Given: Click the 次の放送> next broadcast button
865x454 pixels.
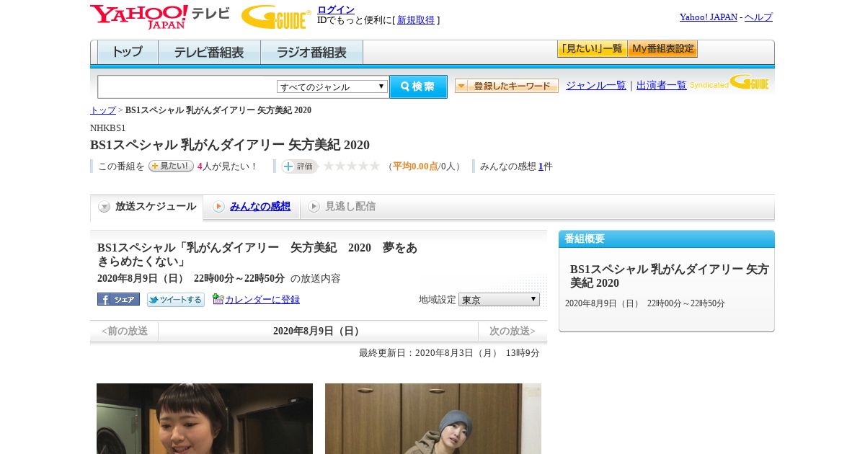Looking at the screenshot, I should 513,331.
